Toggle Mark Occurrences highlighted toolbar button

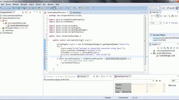tap(55, 8)
